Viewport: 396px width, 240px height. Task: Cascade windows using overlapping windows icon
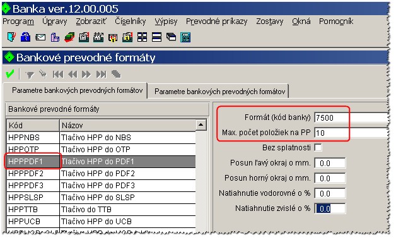point(172,37)
